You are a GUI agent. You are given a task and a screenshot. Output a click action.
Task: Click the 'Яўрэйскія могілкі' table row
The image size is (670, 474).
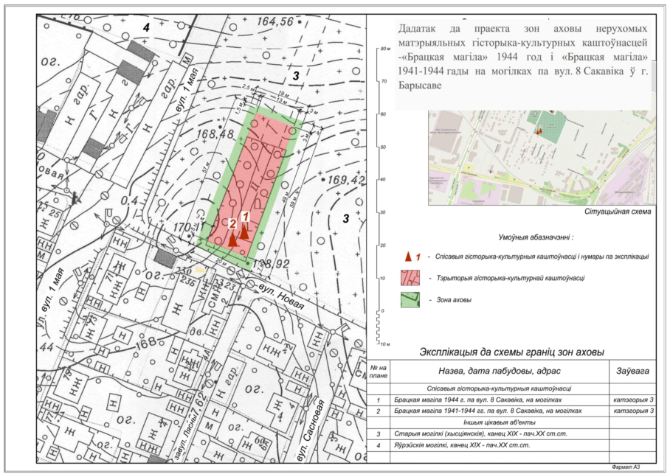pyautogui.click(x=462, y=445)
